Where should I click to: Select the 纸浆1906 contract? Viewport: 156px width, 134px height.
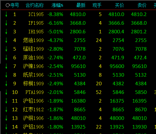[33, 75]
